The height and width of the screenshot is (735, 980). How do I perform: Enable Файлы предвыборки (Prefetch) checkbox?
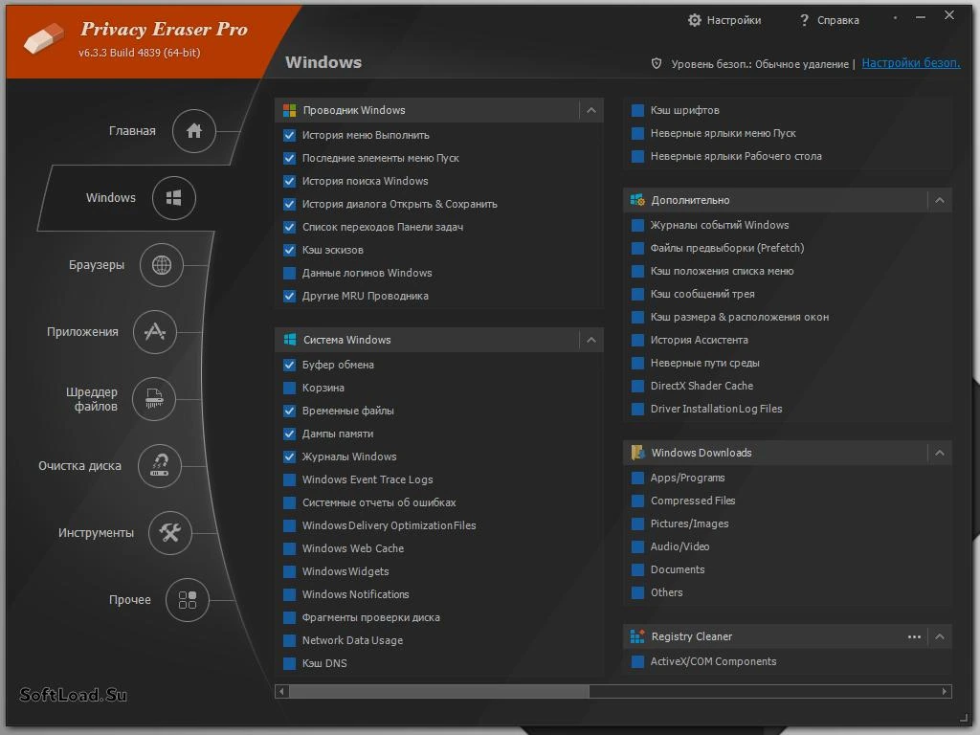coord(637,248)
